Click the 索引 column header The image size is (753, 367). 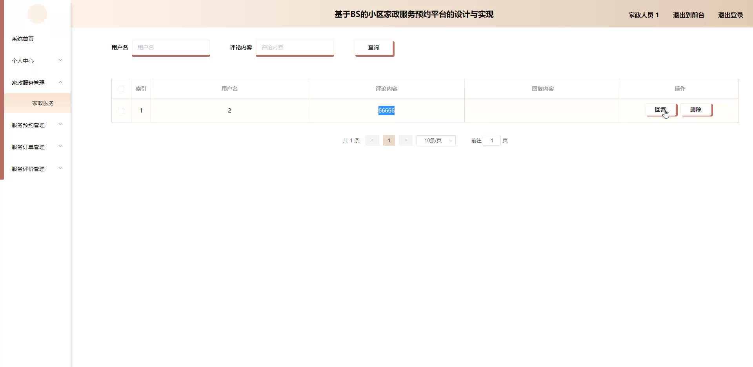pos(141,89)
